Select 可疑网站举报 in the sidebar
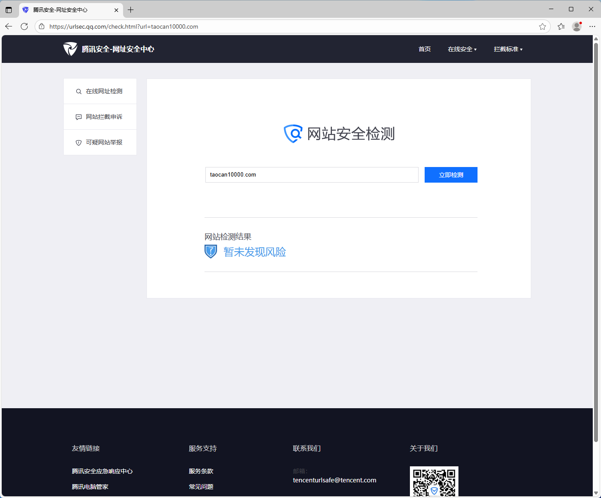This screenshot has width=601, height=498. tap(100, 142)
